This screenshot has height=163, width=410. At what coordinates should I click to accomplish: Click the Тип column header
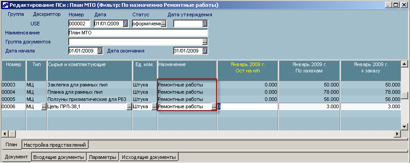click(x=36, y=71)
